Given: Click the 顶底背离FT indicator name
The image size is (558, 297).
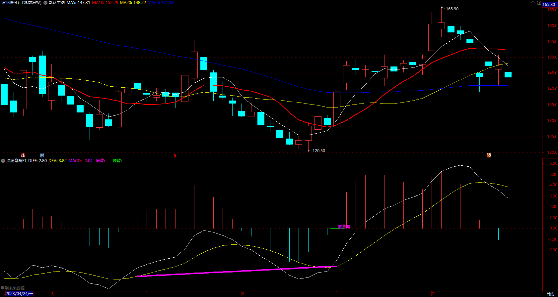Looking at the screenshot, I should click(x=16, y=161).
